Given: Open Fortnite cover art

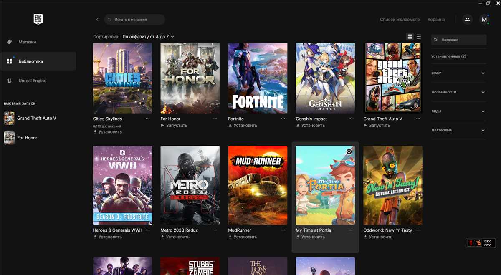Looking at the screenshot, I should (x=258, y=78).
